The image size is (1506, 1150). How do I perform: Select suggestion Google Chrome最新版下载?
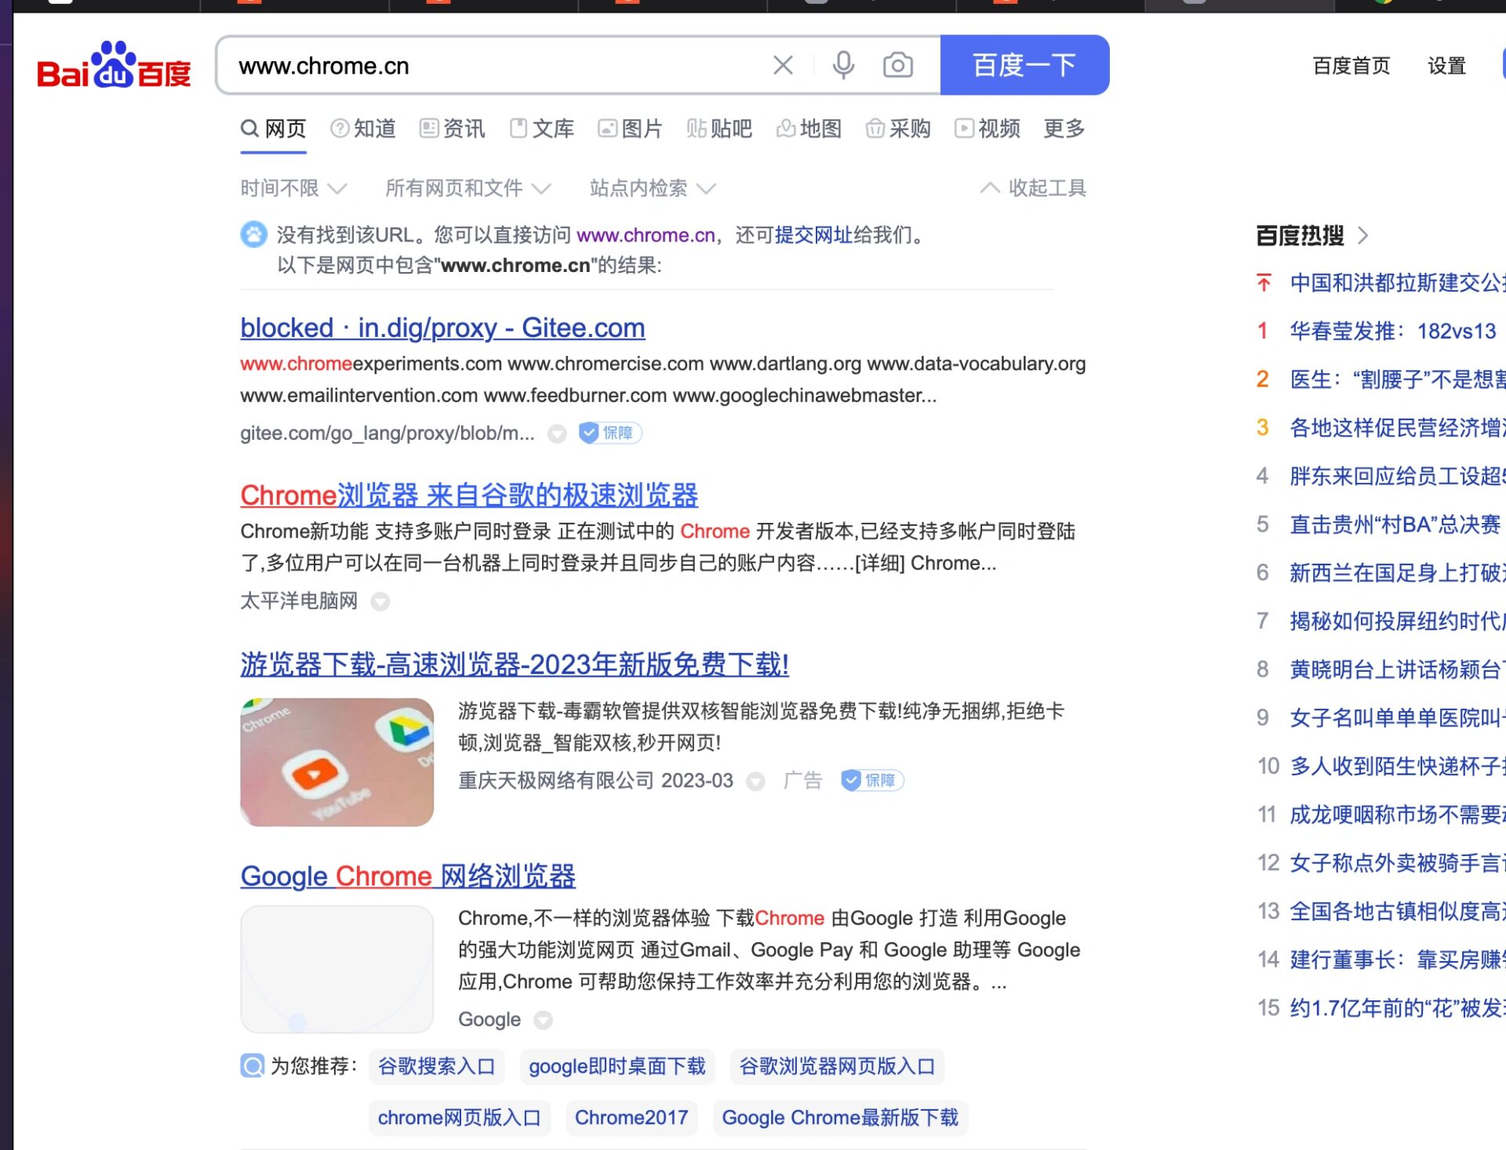[x=840, y=1118]
